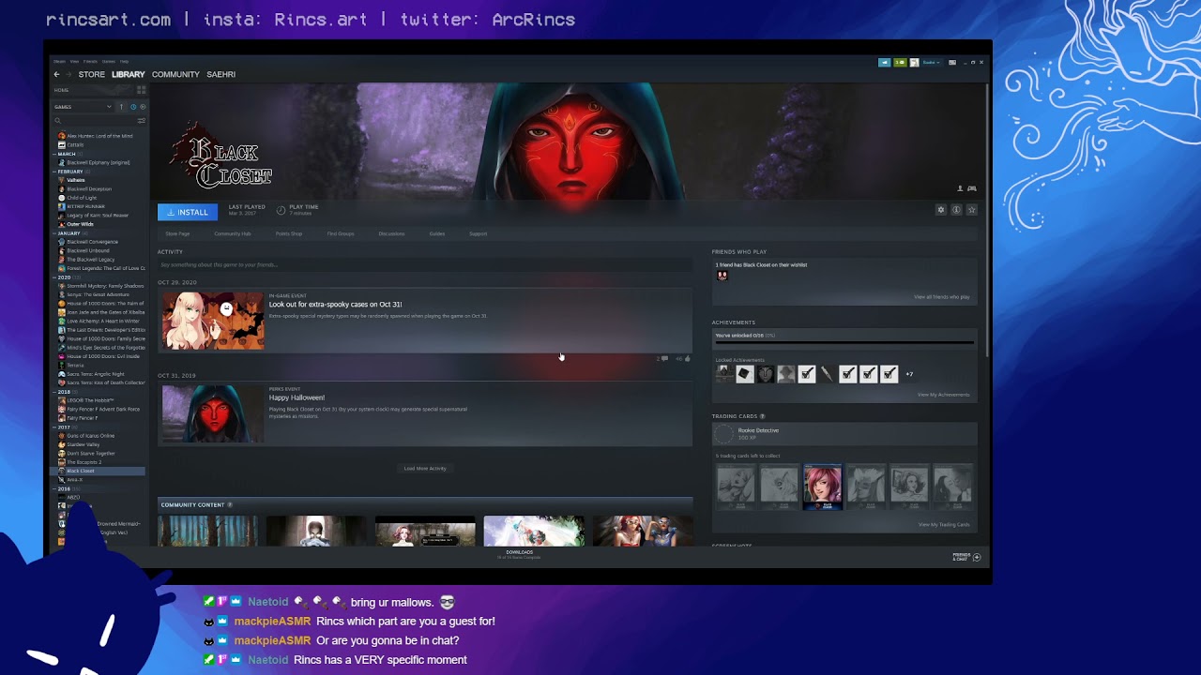Open the Support link
Image resolution: width=1201 pixels, height=675 pixels.
(x=479, y=233)
